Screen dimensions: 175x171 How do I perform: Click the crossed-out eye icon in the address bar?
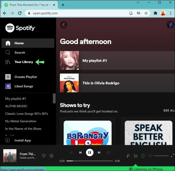point(138,13)
